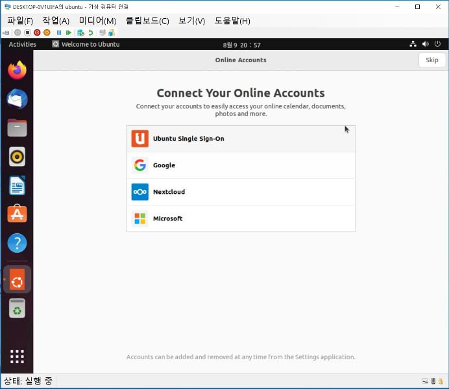
Task: Click the green Revert arrow icon
Action: pyautogui.click(x=90, y=32)
